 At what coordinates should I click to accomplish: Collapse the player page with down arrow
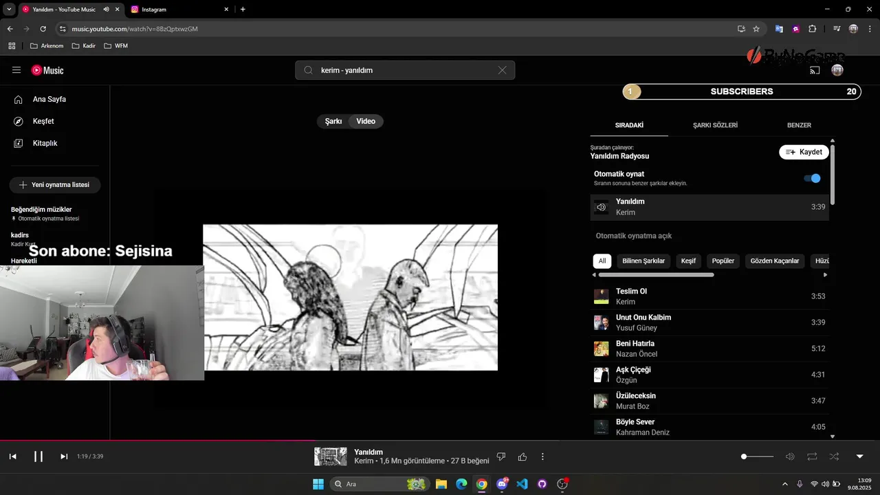click(x=859, y=456)
